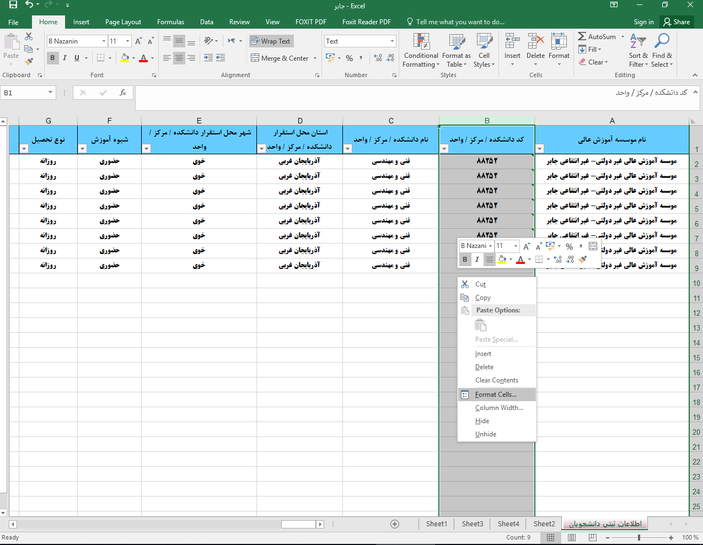Open the B Nazanin font name dropdown

pyautogui.click(x=104, y=41)
